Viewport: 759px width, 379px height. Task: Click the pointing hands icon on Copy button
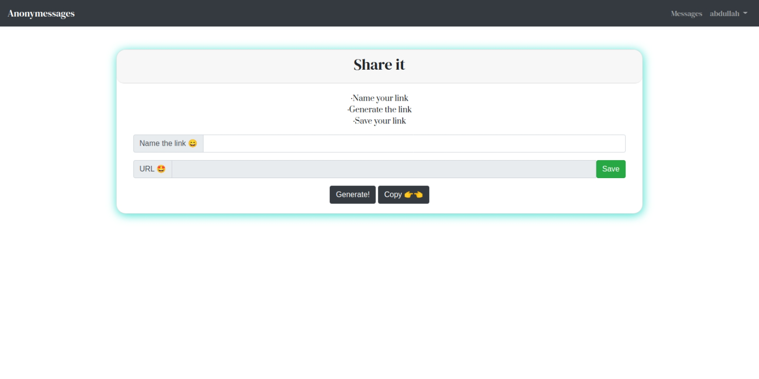(x=413, y=195)
